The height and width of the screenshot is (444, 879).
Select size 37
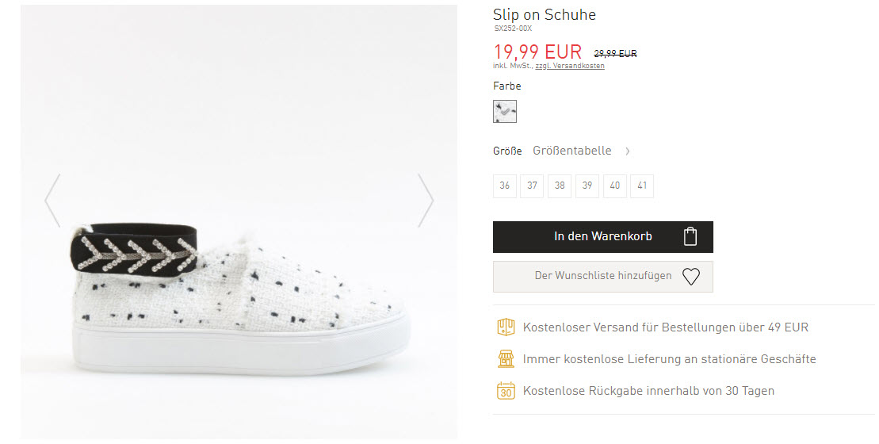[x=532, y=186]
